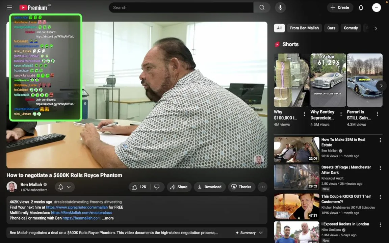
Task: Open the notifications bell
Action: (361, 7)
